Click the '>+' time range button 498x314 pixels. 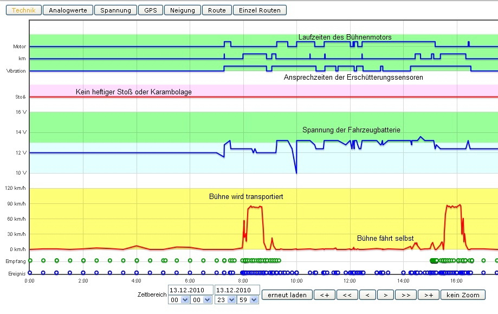click(x=428, y=295)
